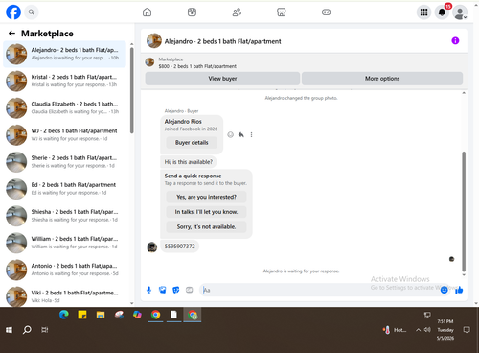Send quick reply 'Sorry, it's not available.'
479x353 pixels.
tap(206, 227)
